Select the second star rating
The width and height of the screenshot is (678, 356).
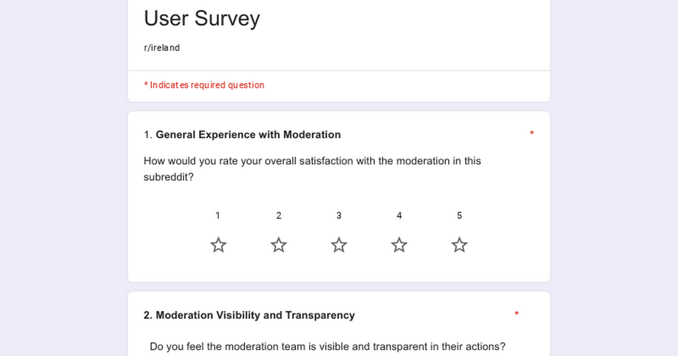279,245
